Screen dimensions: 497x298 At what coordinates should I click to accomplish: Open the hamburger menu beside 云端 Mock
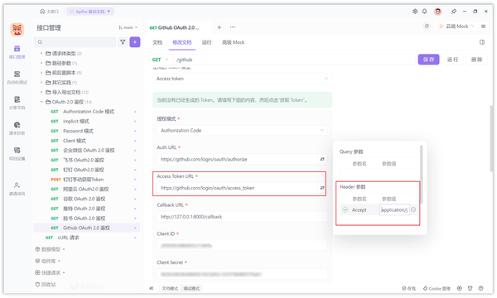(484, 26)
